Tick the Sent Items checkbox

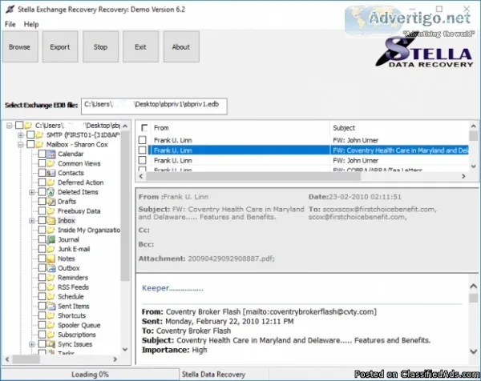(x=42, y=306)
